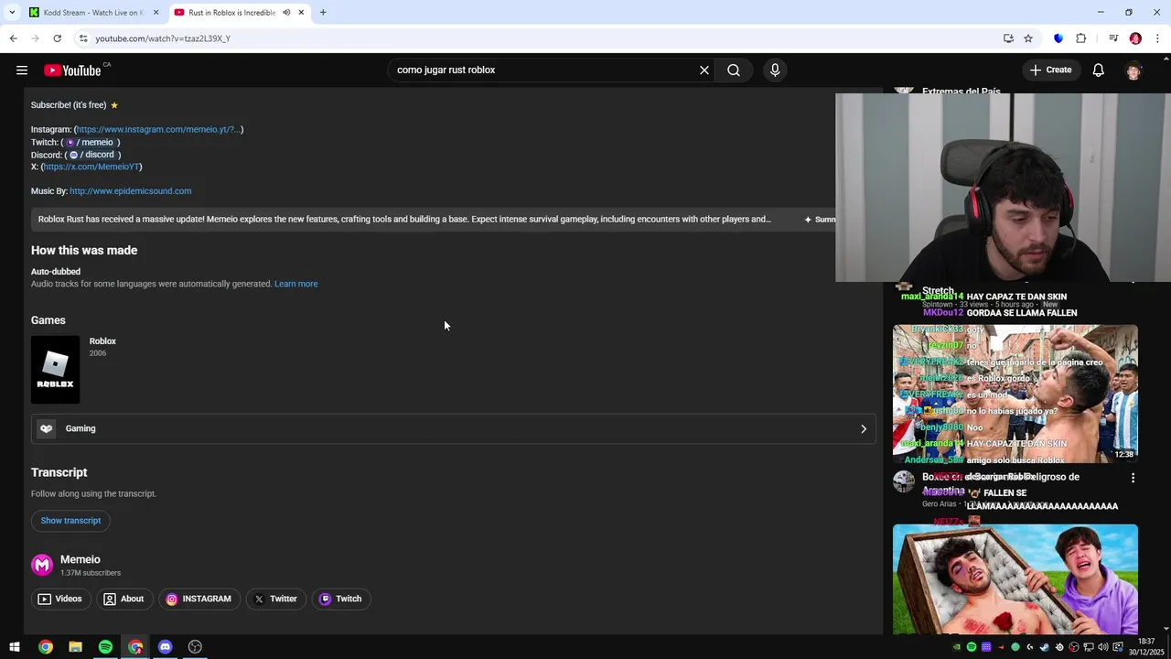Open the Discord link in description
1171x659 pixels.
(x=92, y=155)
